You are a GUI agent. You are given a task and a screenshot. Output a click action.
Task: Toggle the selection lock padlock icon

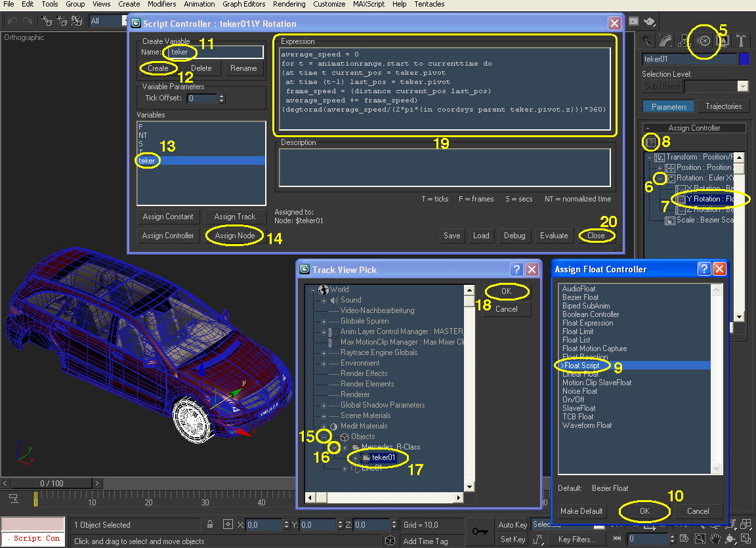coord(209,524)
